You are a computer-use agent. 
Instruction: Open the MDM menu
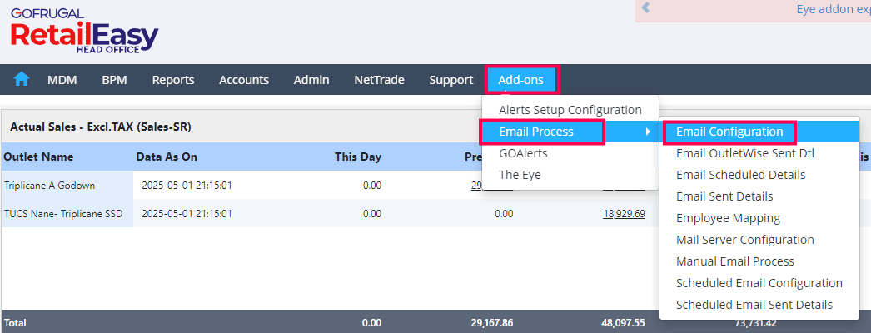click(62, 80)
